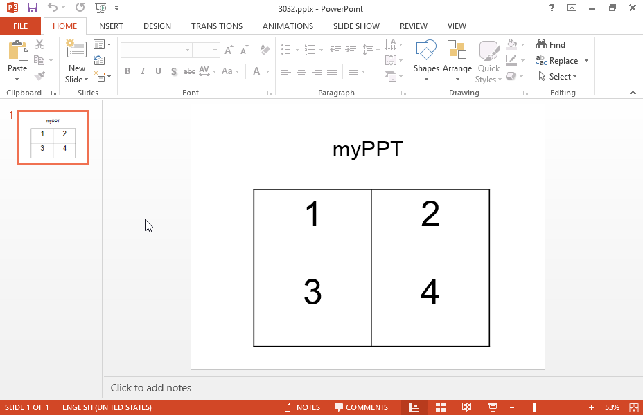The width and height of the screenshot is (643, 415).
Task: Toggle text Shadow formatting
Action: click(x=174, y=71)
